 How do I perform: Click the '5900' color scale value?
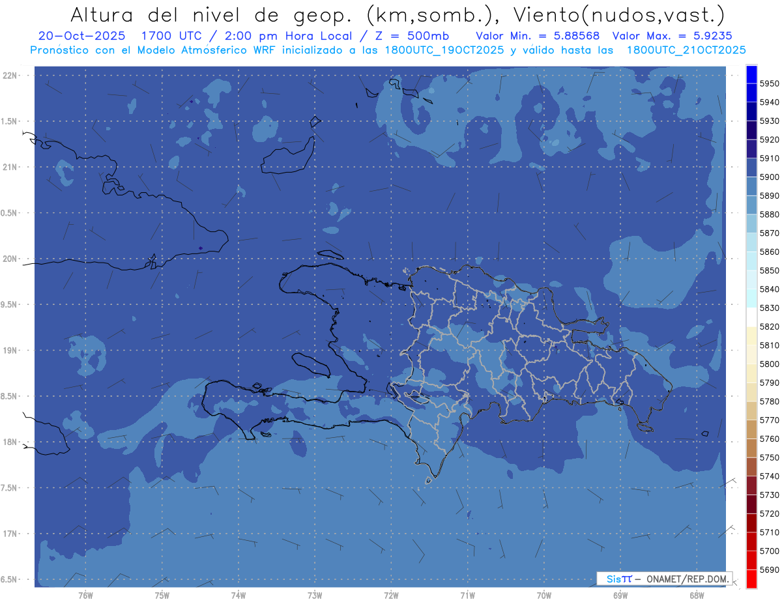point(770,177)
